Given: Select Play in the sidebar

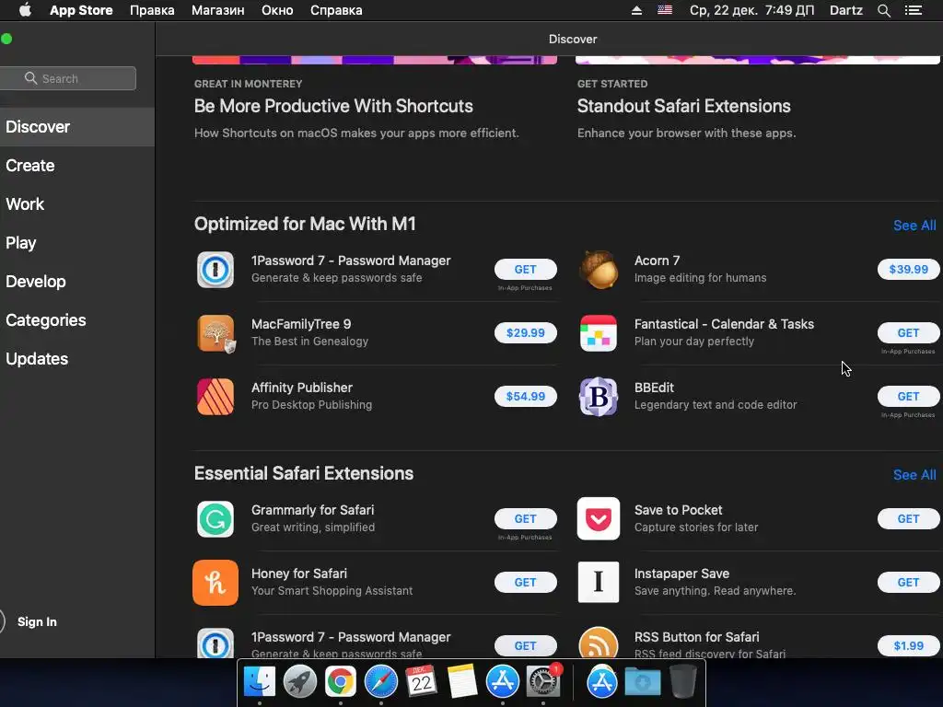Looking at the screenshot, I should [x=77, y=243].
